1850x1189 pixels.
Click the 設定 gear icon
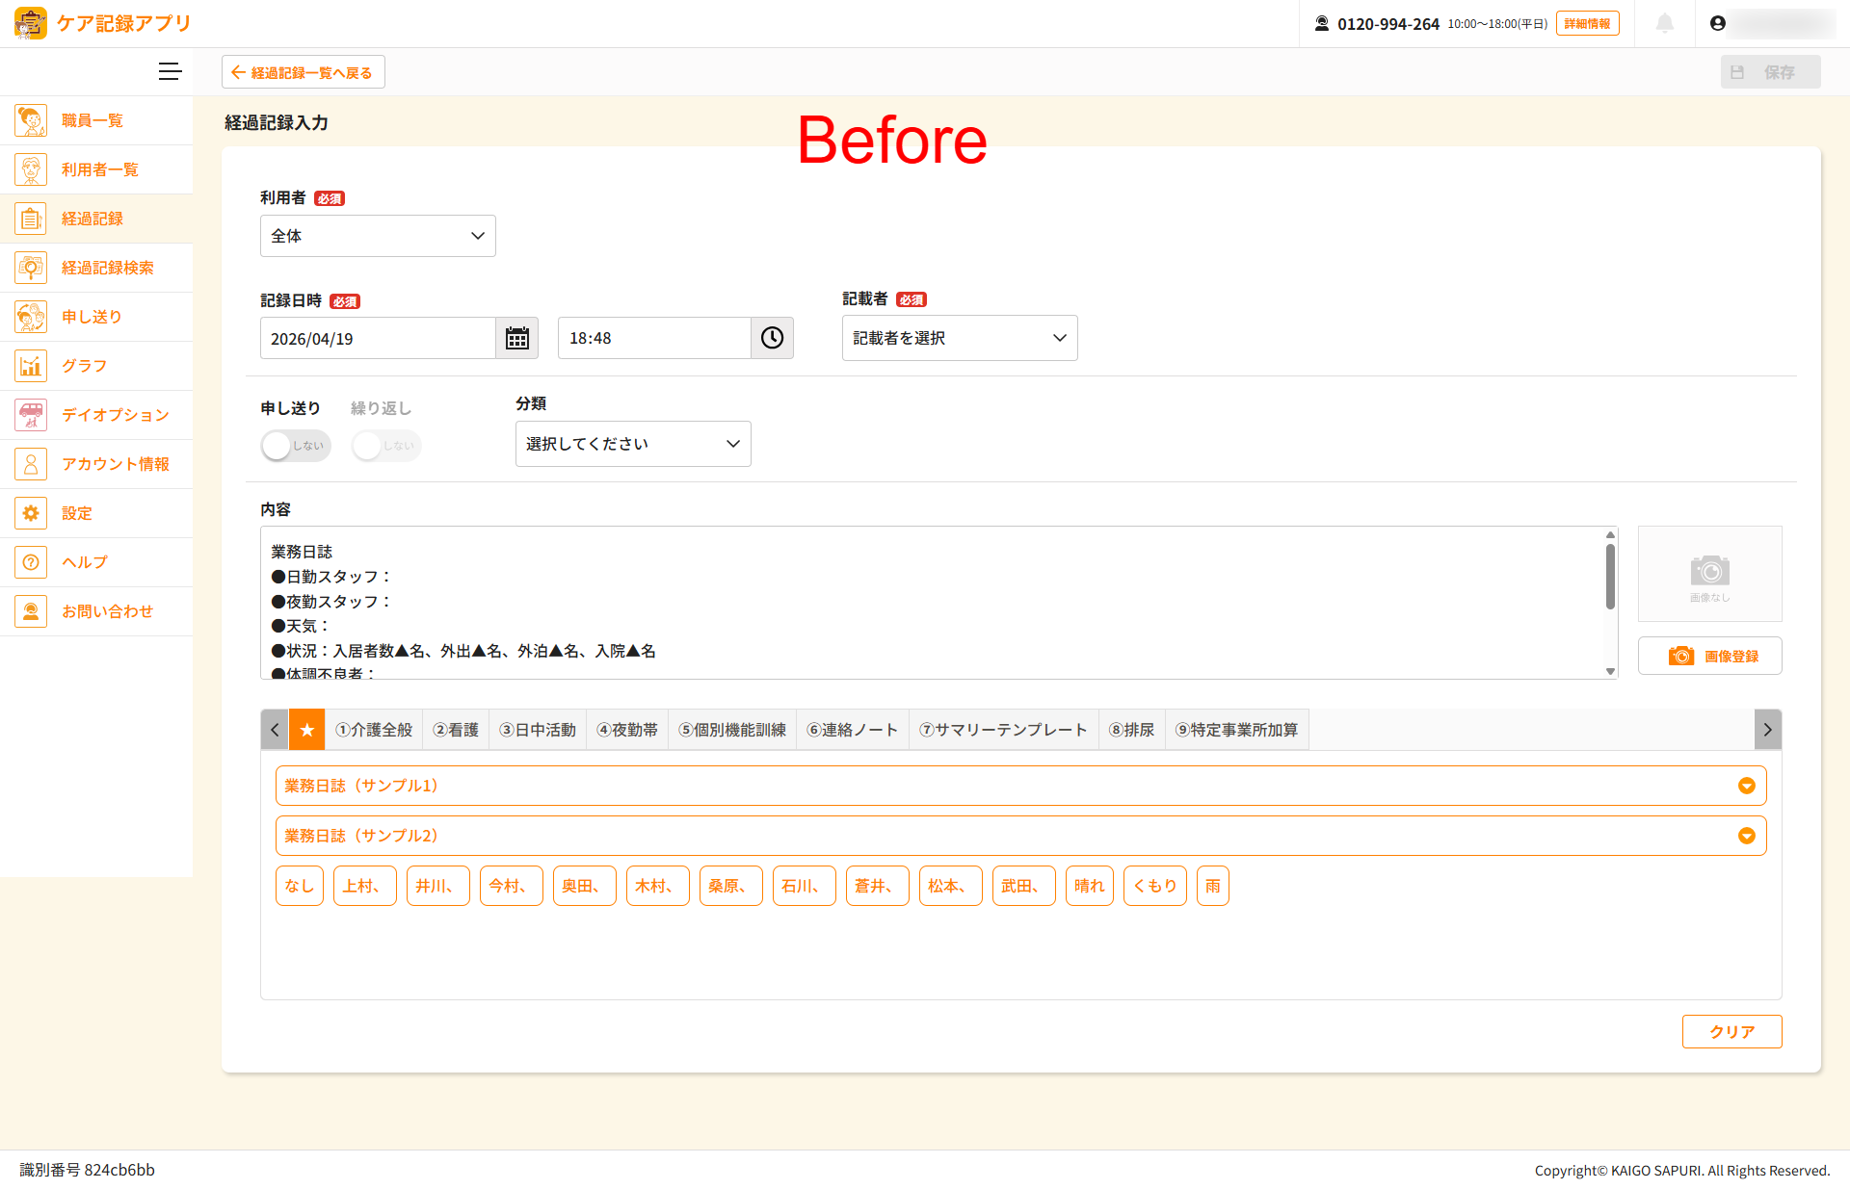[x=31, y=513]
